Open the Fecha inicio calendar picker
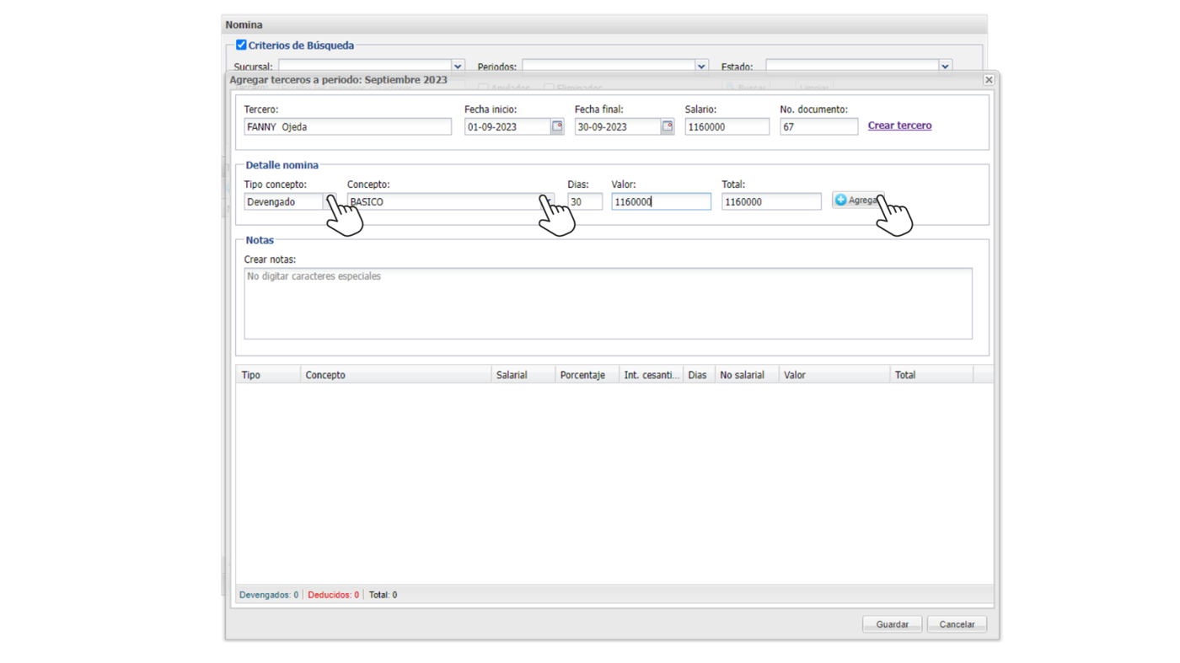This screenshot has width=1180, height=663. (557, 126)
